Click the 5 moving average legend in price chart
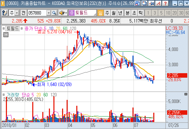 point(45,28)
